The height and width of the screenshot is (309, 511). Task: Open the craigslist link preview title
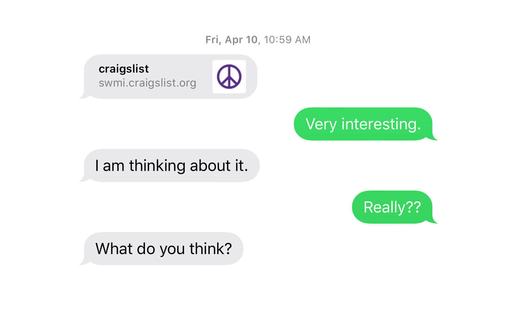(x=123, y=69)
